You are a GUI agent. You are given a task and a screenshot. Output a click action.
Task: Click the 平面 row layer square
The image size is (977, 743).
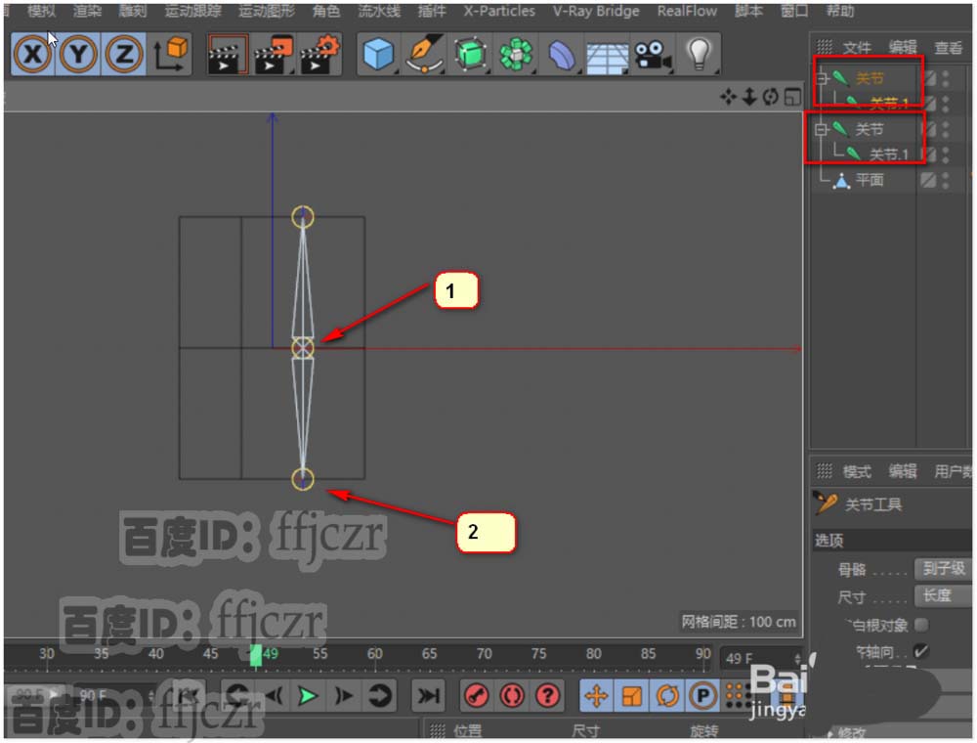click(928, 180)
